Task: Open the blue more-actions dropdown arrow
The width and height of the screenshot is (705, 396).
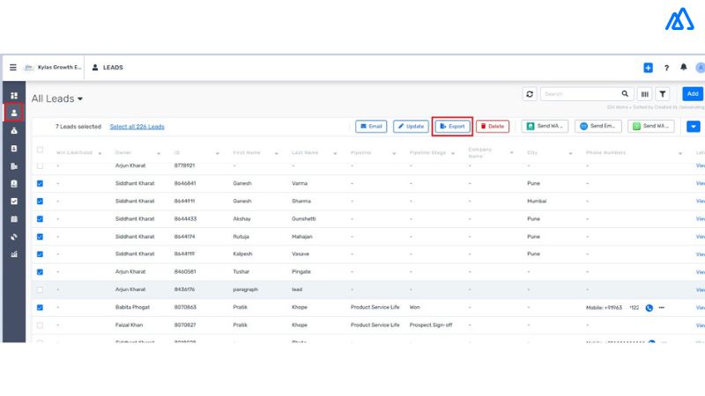Action: point(694,127)
